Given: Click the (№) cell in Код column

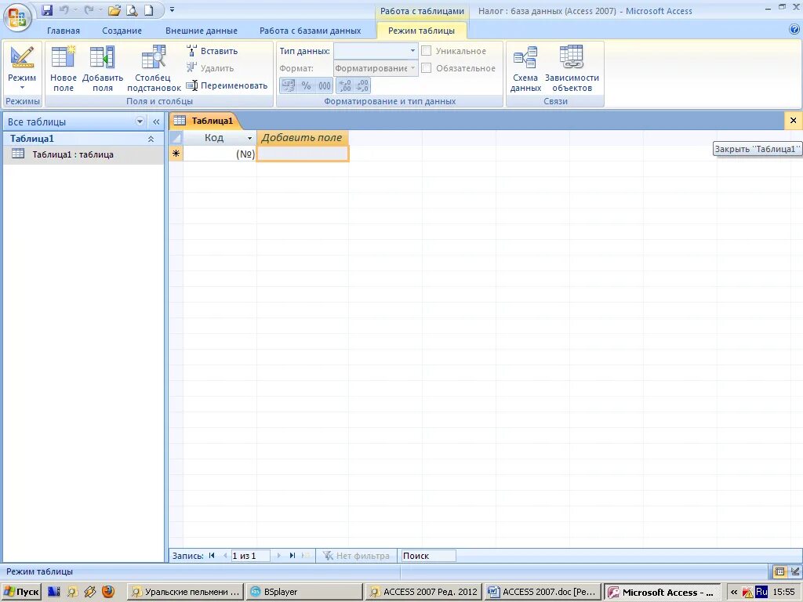Looking at the screenshot, I should click(220, 154).
